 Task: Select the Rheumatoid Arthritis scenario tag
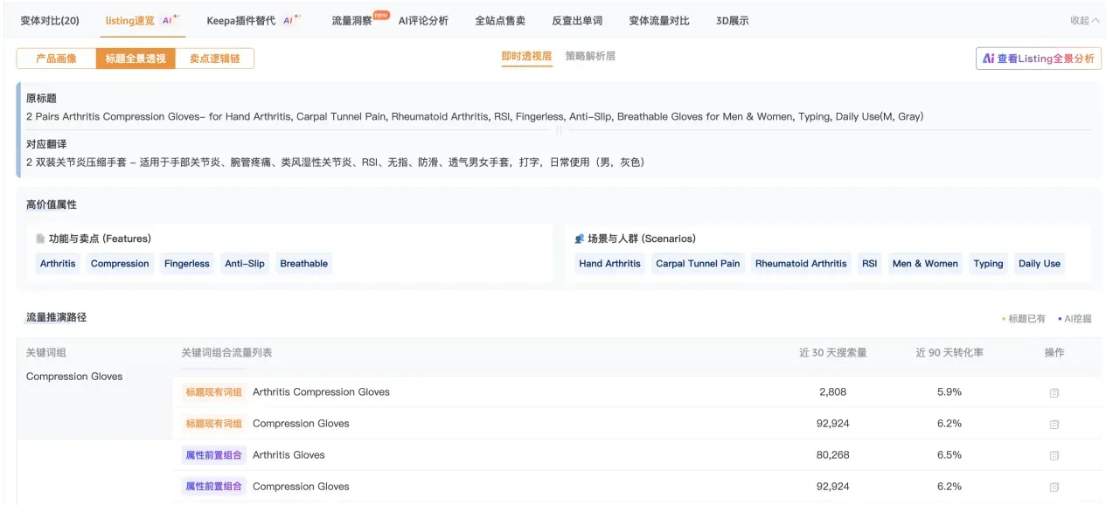click(801, 264)
